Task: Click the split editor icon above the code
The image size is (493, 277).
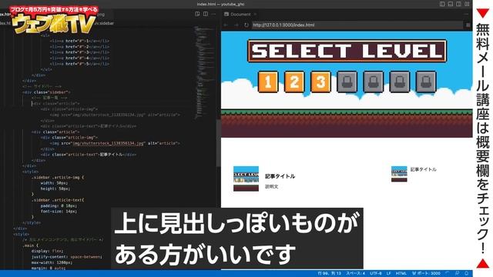Action: (206, 14)
